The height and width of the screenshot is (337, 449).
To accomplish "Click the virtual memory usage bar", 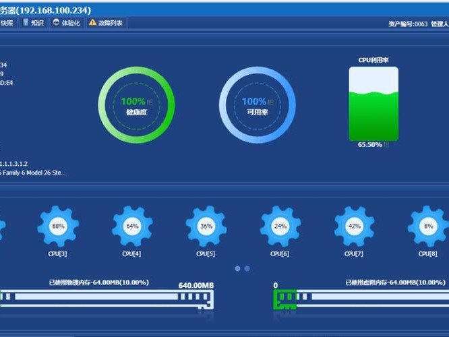I will [361, 299].
